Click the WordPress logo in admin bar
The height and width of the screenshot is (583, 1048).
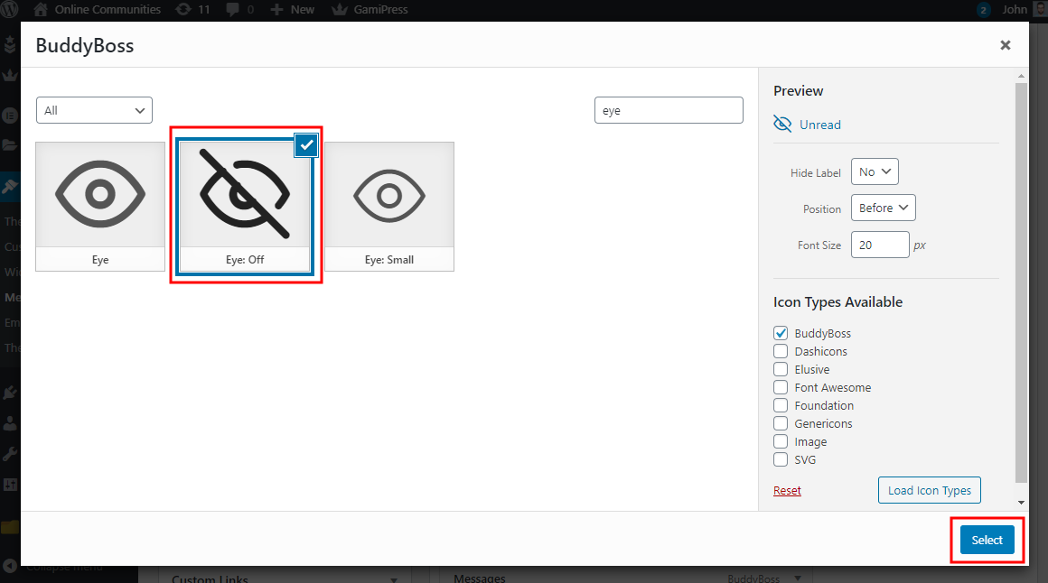[12, 10]
